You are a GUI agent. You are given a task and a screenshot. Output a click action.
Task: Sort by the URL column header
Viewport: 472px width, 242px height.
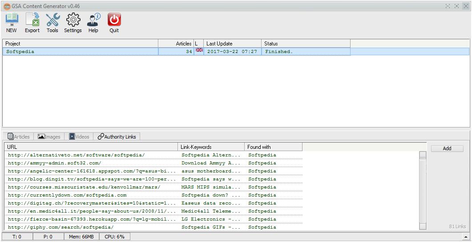91,147
